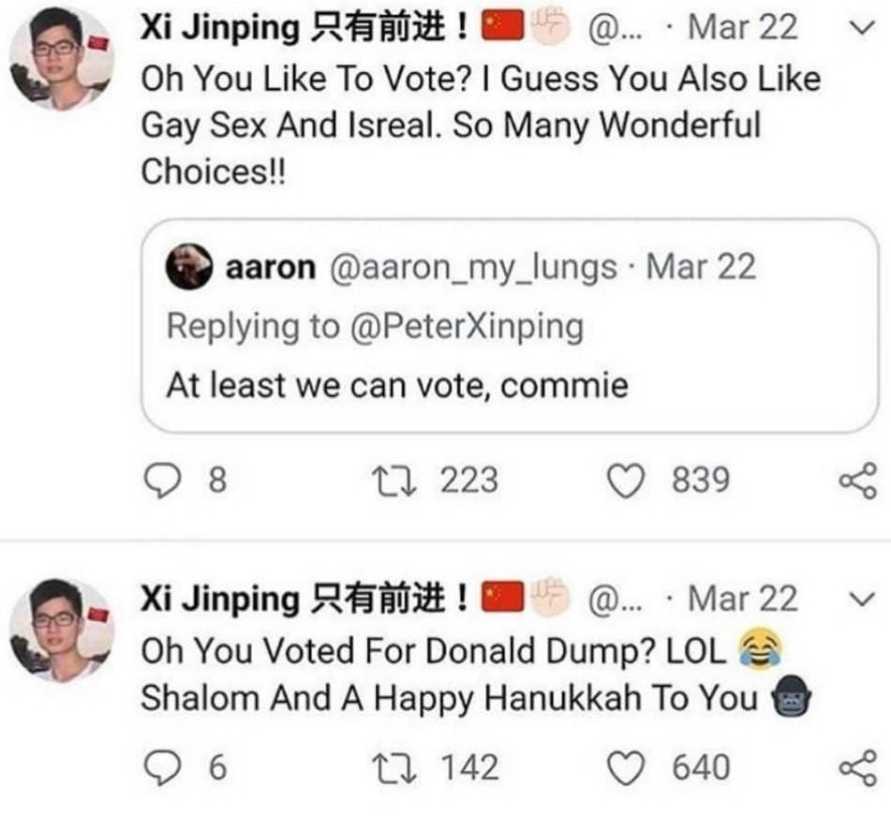
Task: Open the first tweet author's profile picture
Action: tap(60, 58)
